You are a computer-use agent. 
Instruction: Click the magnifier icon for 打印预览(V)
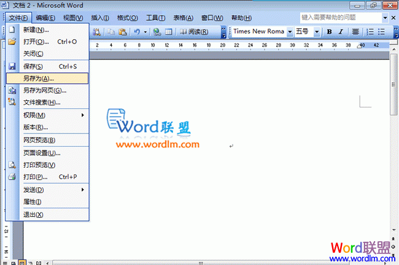pos(12,165)
